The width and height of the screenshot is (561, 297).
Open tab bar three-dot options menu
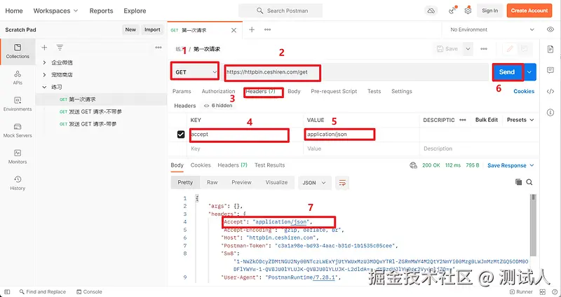tap(268, 29)
